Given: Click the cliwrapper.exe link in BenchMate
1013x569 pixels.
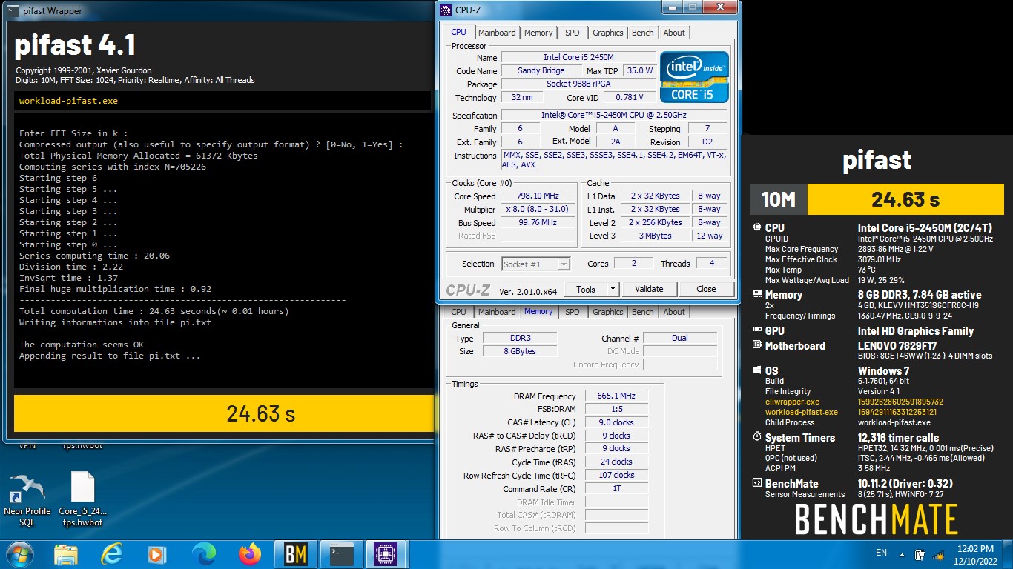Looking at the screenshot, I should (x=793, y=402).
